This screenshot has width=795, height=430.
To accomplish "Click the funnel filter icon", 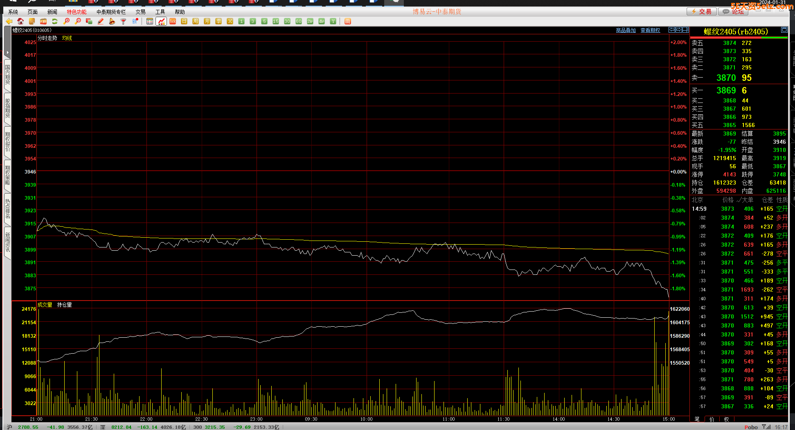I will click(123, 21).
